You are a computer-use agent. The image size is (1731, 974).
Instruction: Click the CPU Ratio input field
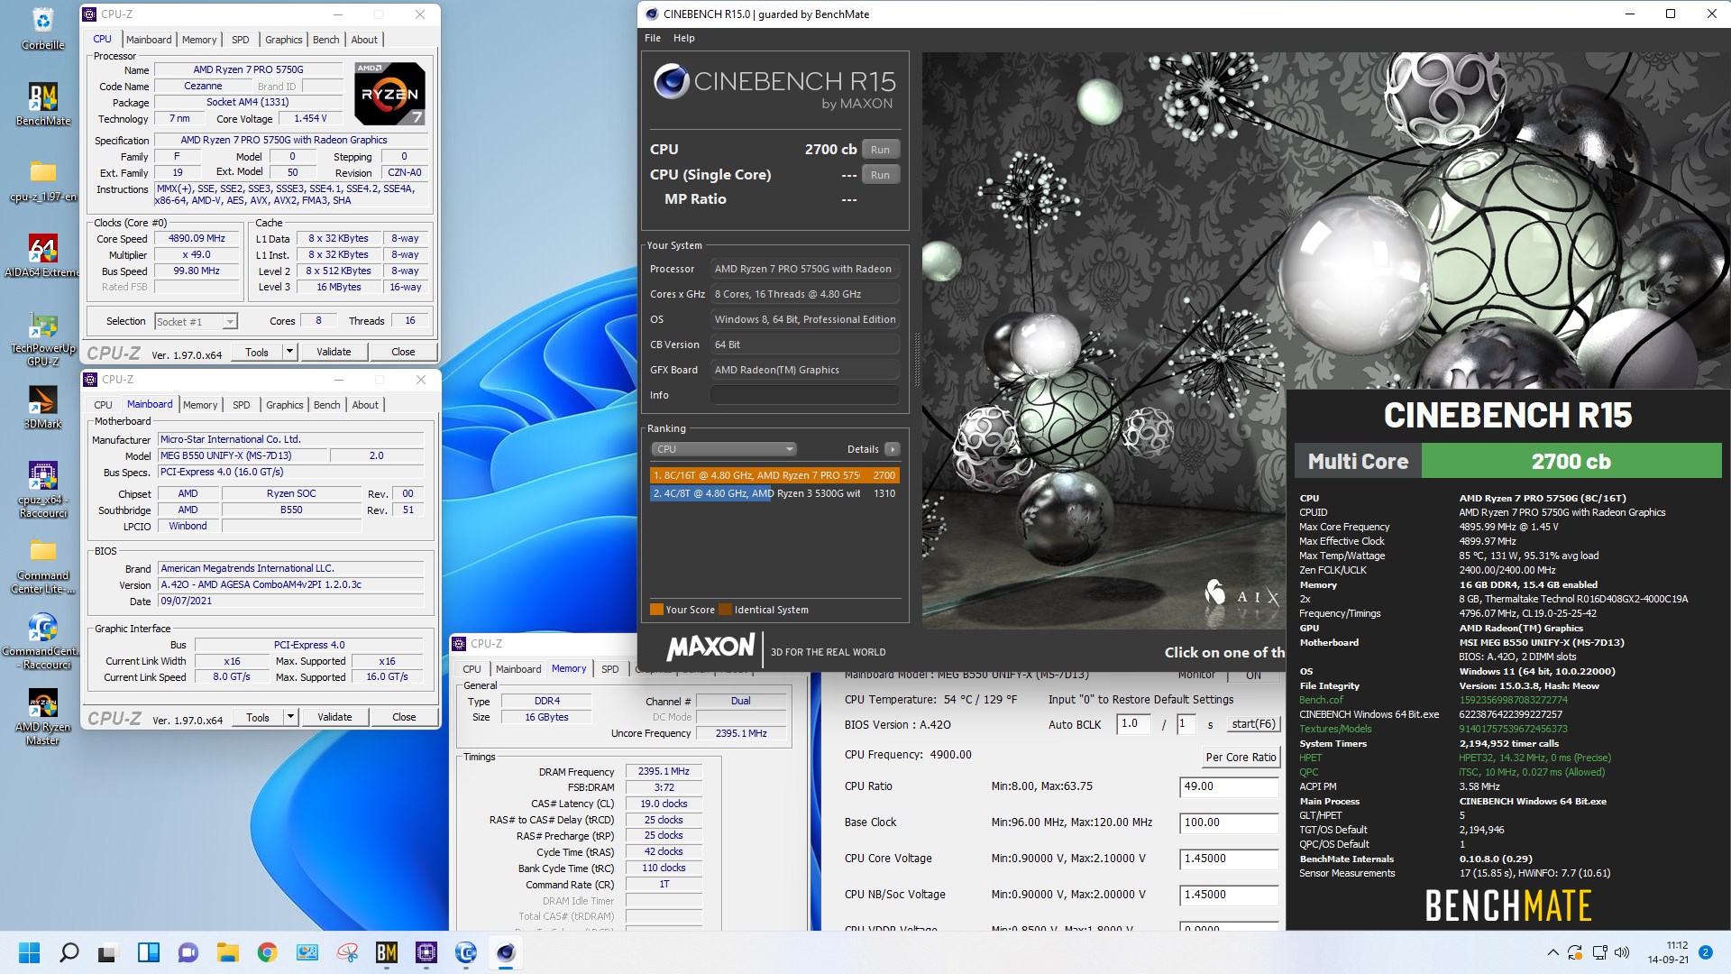click(1229, 786)
